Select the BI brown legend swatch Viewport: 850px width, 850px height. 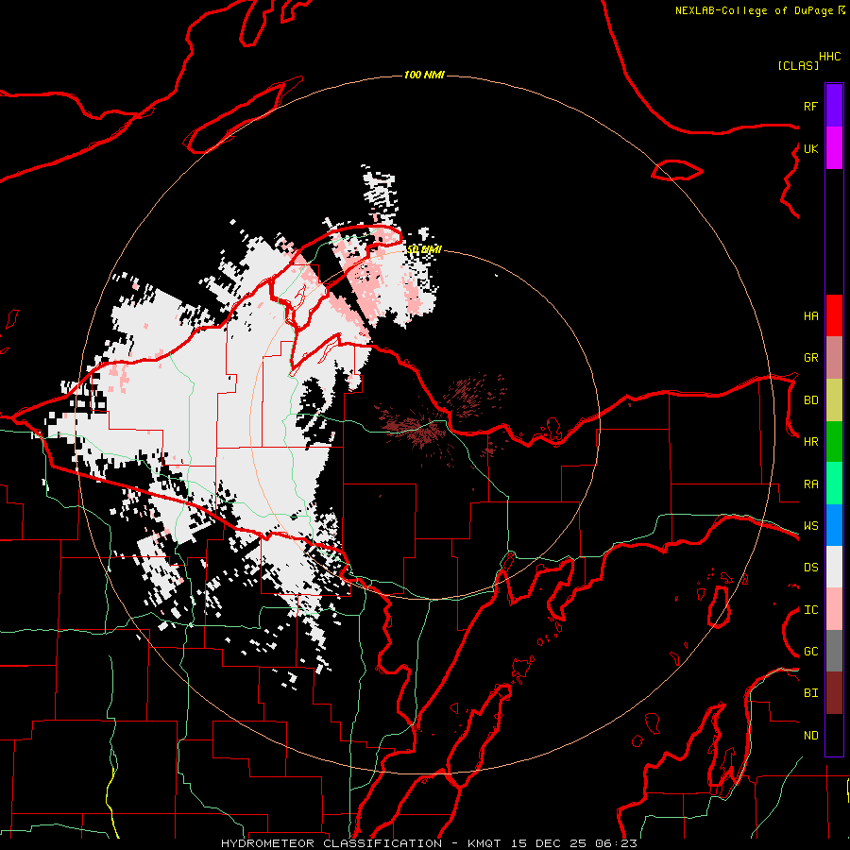coord(834,693)
